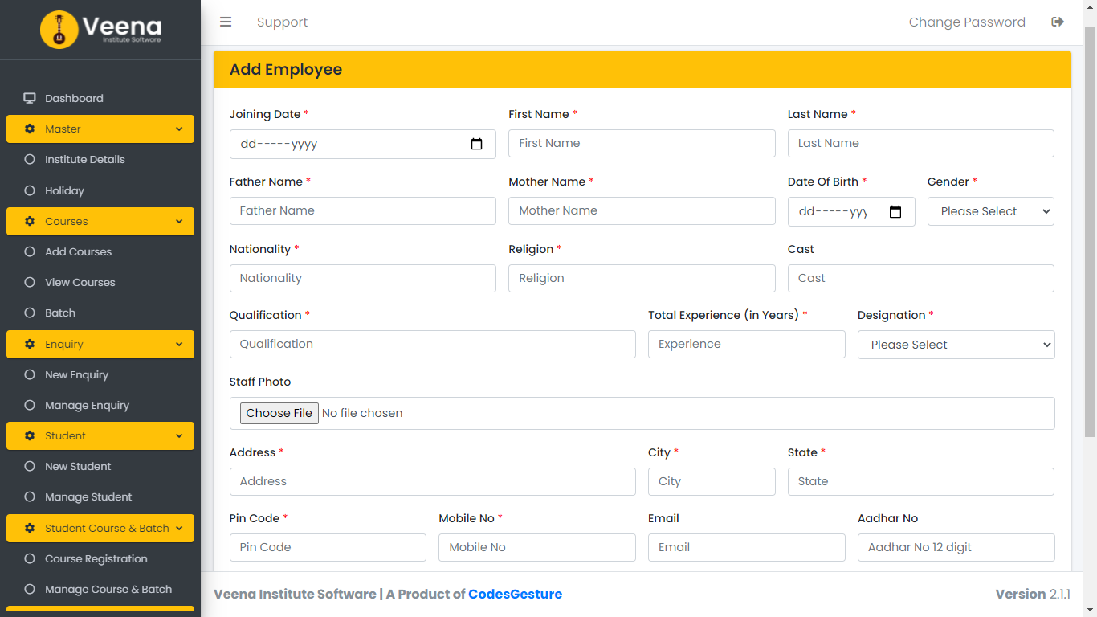Open Joining Date calendar picker icon
1097x617 pixels.
pyautogui.click(x=476, y=145)
